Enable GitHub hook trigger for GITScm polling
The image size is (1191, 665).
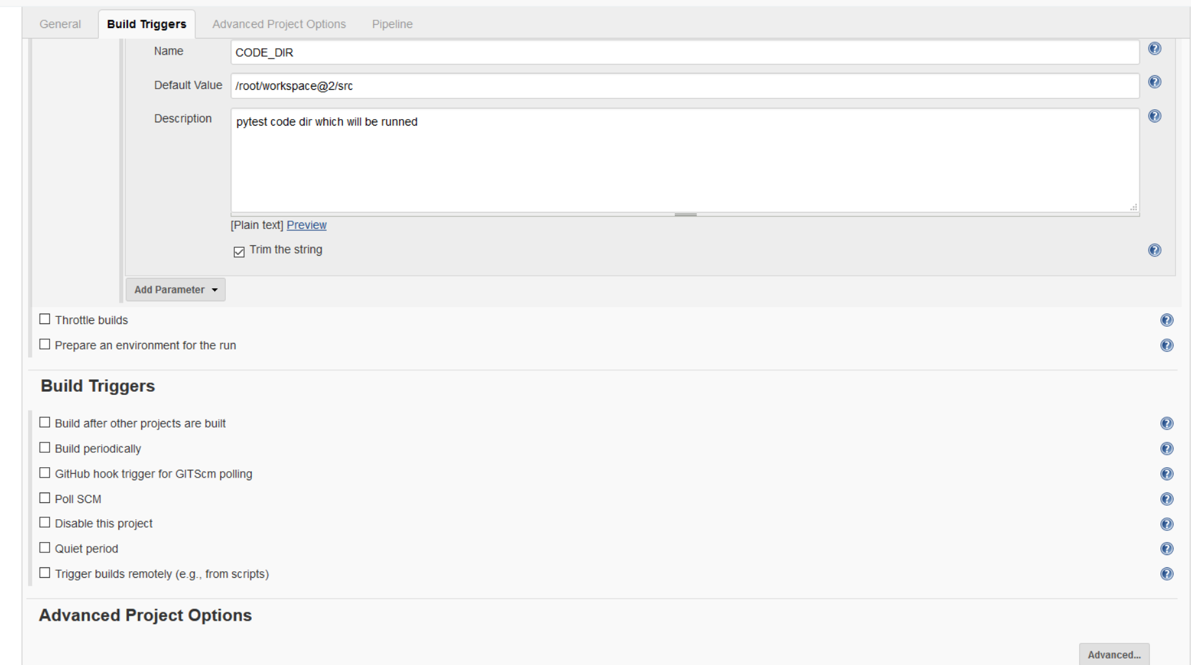click(45, 473)
